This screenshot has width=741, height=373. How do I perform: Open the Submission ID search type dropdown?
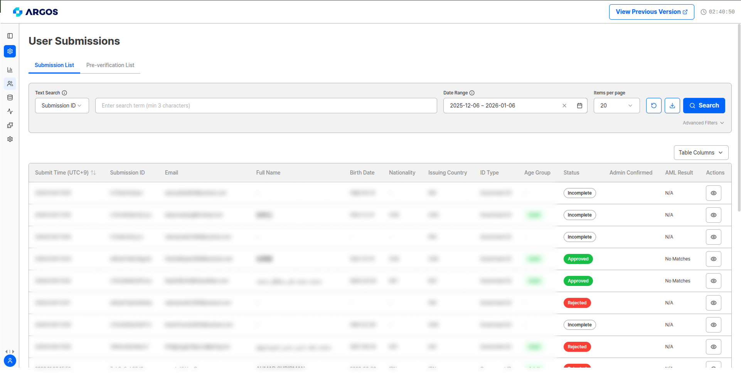(62, 105)
